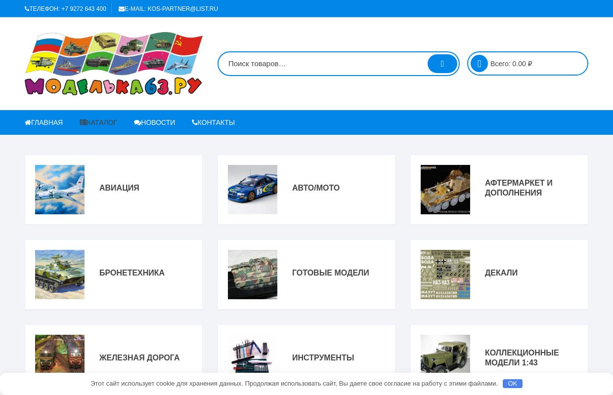The image size is (613, 395).
Task: Open the АВТО/МОТО category
Action: (x=316, y=188)
